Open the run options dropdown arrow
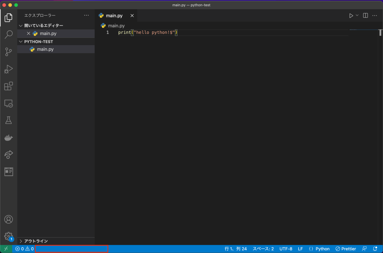 357,15
